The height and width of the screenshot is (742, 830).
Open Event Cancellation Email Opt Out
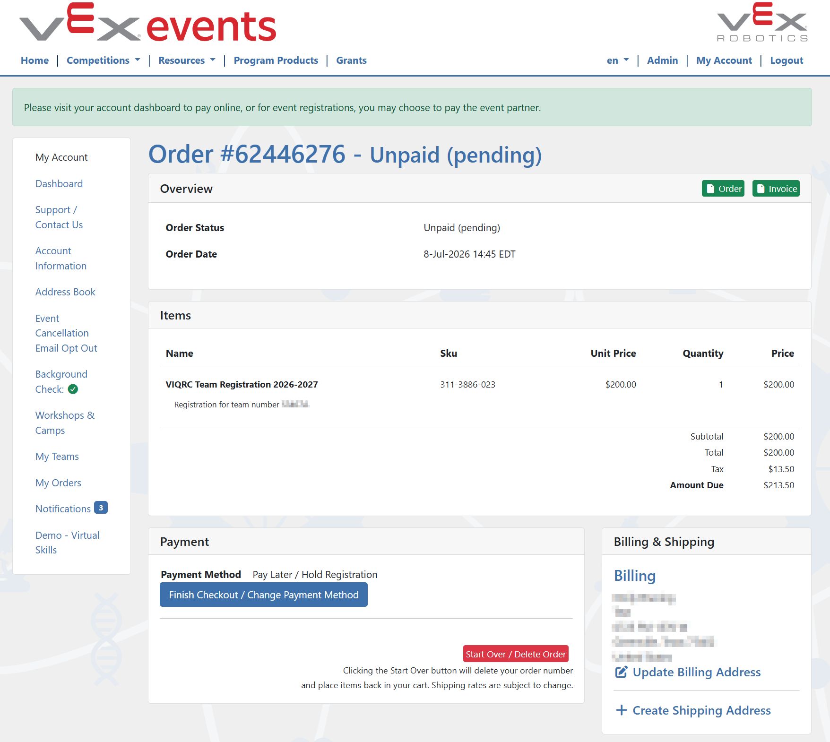click(66, 333)
